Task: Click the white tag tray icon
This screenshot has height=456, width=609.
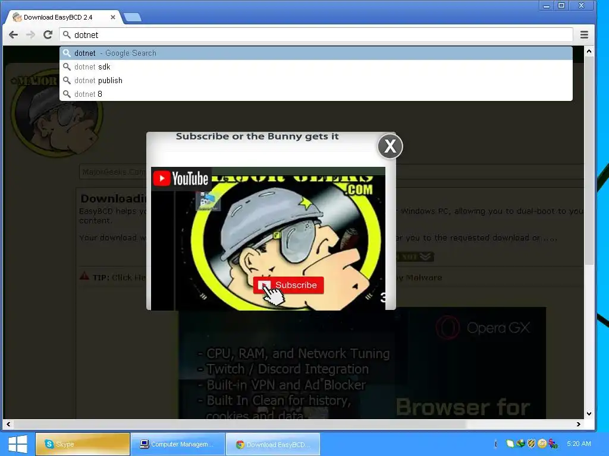Action: click(510, 444)
